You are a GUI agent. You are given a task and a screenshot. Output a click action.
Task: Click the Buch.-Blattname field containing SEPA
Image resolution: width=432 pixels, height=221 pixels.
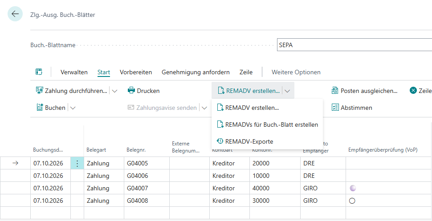pos(355,45)
